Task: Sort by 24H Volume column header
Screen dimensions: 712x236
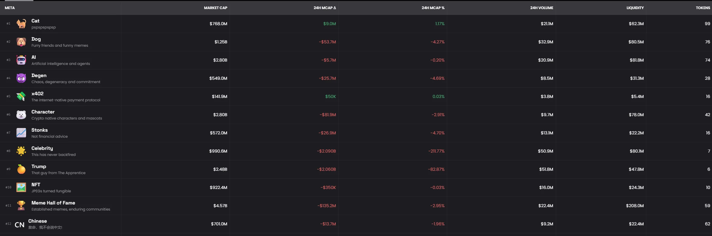Action: click(x=542, y=8)
